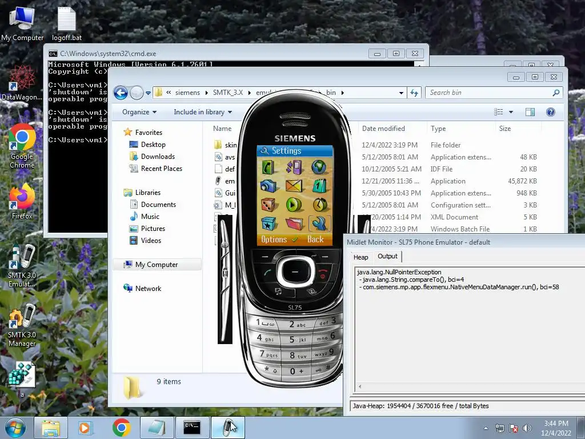The width and height of the screenshot is (585, 439).
Task: Click the Windows Start button
Action: point(15,428)
